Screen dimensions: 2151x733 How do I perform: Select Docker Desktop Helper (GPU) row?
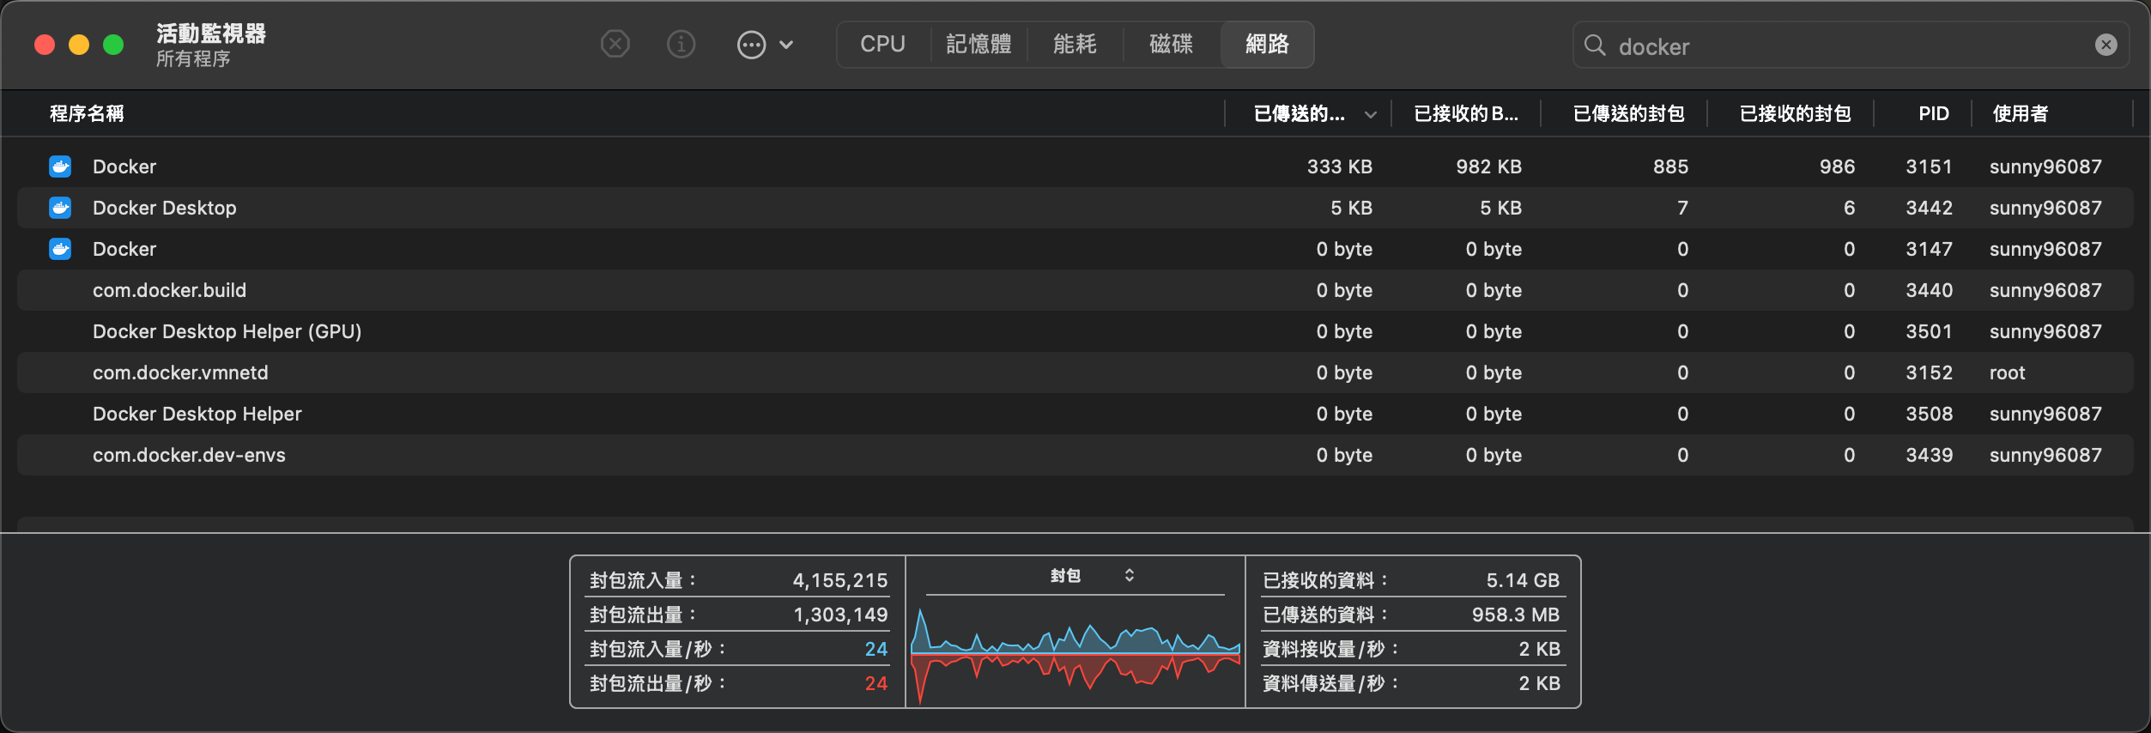1075,331
